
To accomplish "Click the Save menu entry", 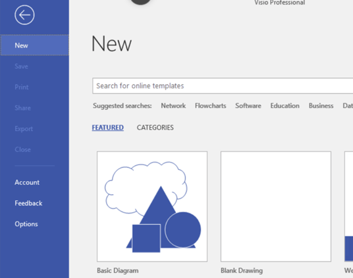I will pyautogui.click(x=21, y=66).
